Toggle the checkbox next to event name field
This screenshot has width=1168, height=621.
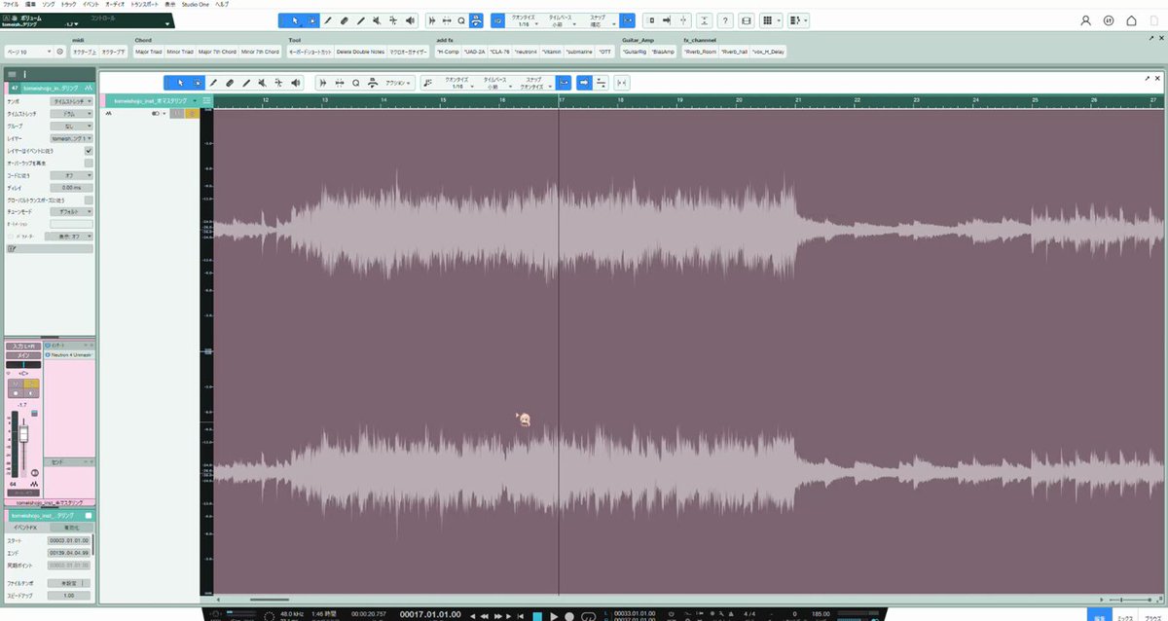tap(89, 515)
